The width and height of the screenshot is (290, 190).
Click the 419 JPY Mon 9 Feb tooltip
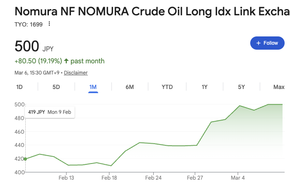pos(49,112)
